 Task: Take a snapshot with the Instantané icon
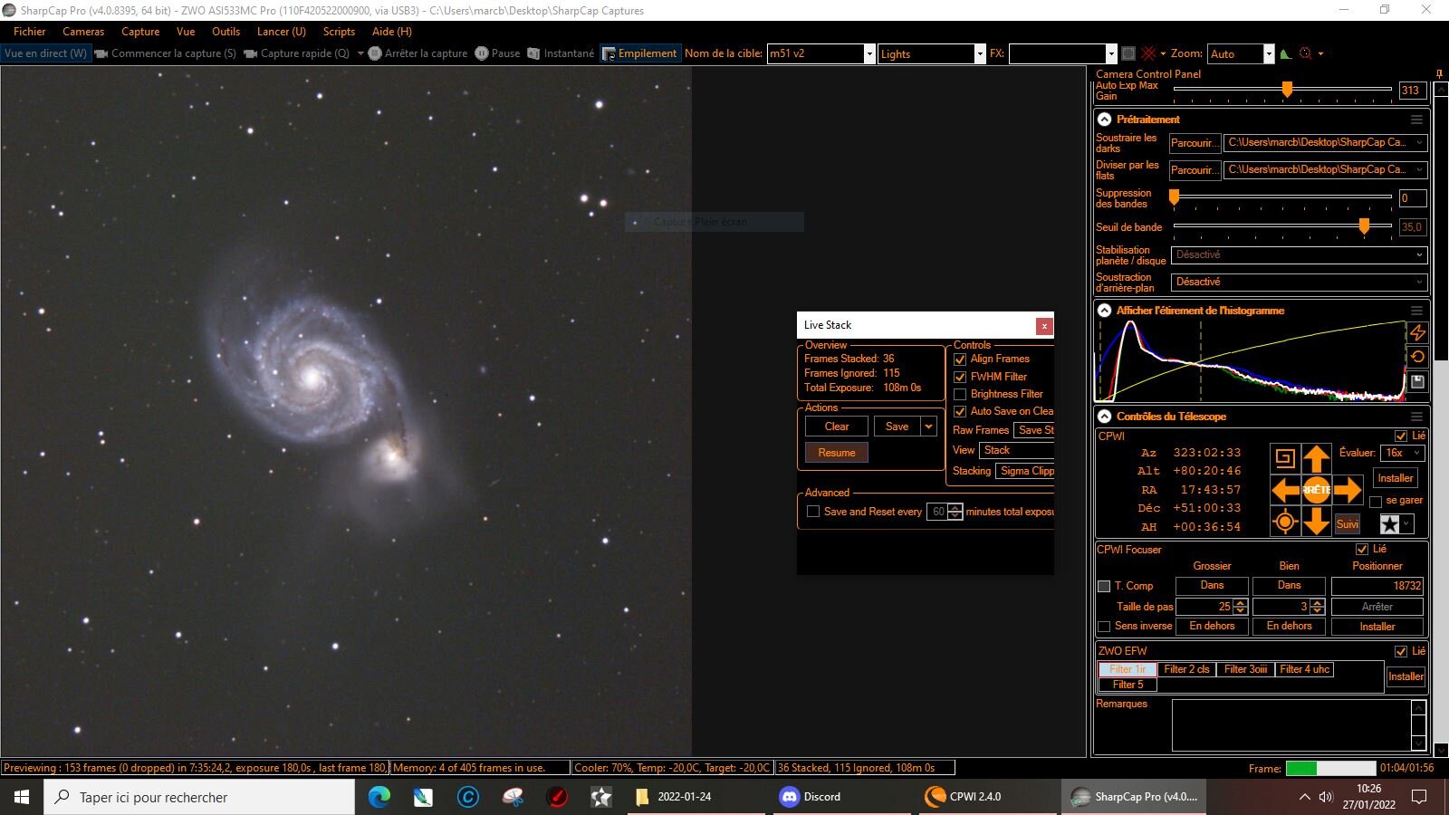534,53
